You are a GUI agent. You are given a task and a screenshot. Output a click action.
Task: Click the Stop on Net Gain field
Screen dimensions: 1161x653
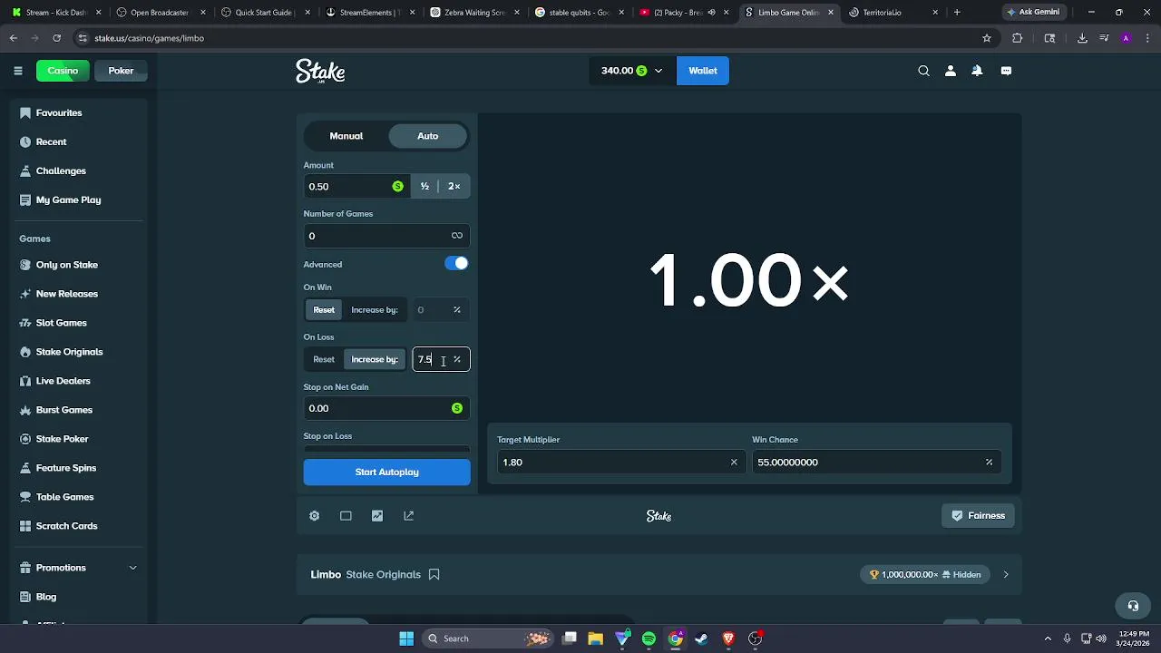click(387, 408)
